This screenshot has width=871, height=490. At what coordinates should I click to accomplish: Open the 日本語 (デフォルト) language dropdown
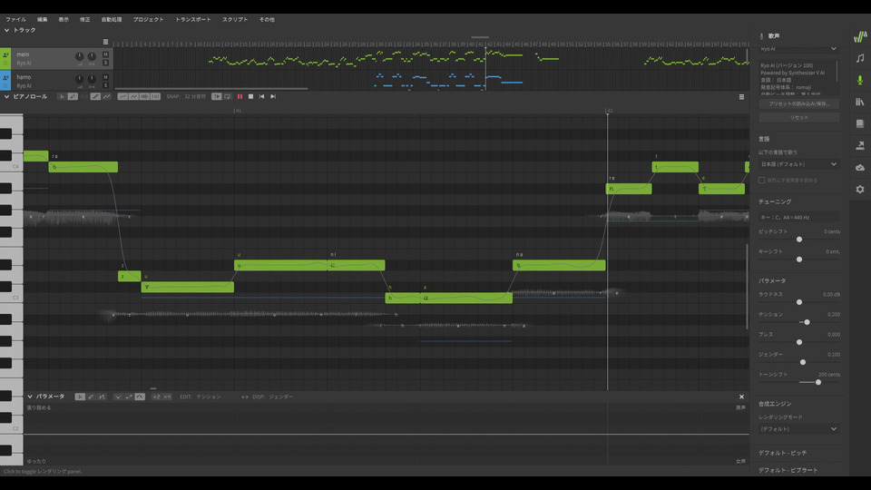coord(798,164)
